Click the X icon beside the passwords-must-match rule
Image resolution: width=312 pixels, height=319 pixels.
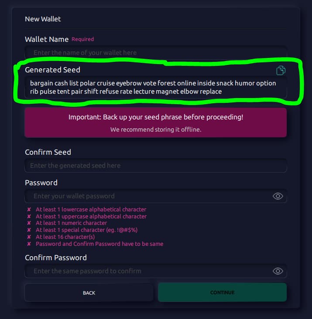click(29, 244)
